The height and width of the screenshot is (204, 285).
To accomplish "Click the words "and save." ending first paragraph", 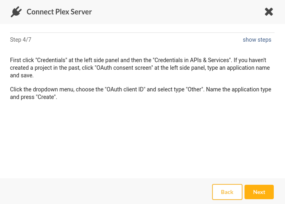I will [x=22, y=75].
